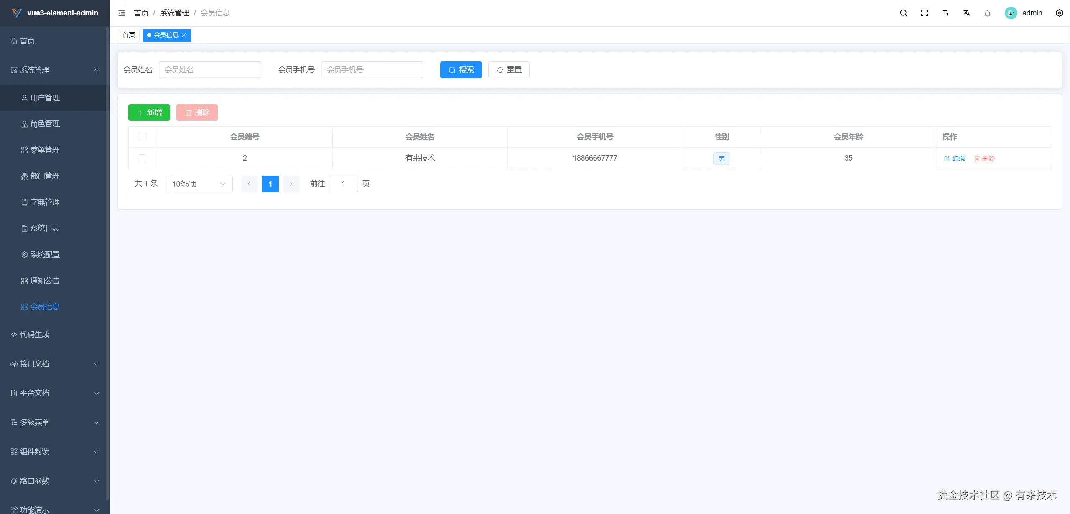Open notifications bell icon
The height and width of the screenshot is (514, 1070).
tap(987, 13)
